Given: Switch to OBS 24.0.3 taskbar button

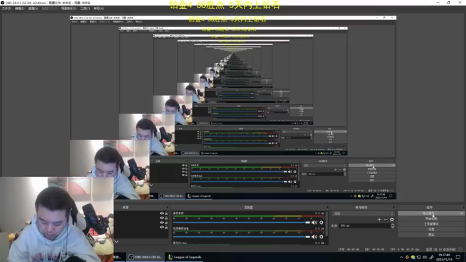Looking at the screenshot, I should (145, 257).
